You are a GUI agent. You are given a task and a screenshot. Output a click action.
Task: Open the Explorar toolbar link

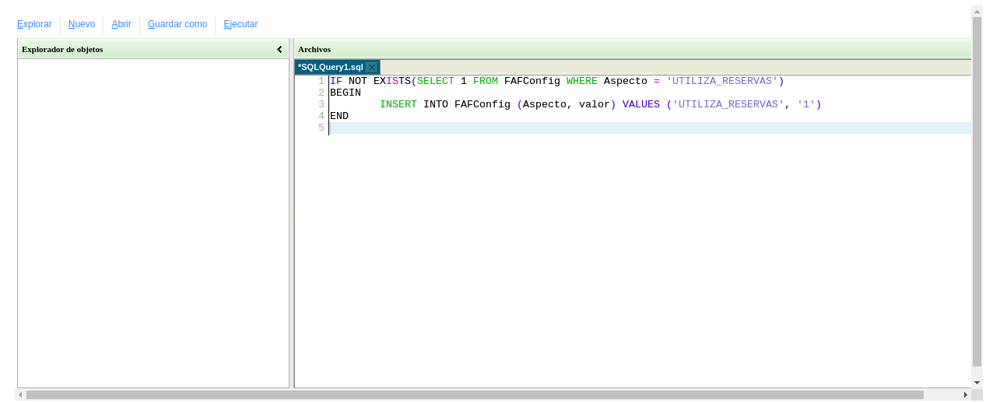(x=34, y=24)
